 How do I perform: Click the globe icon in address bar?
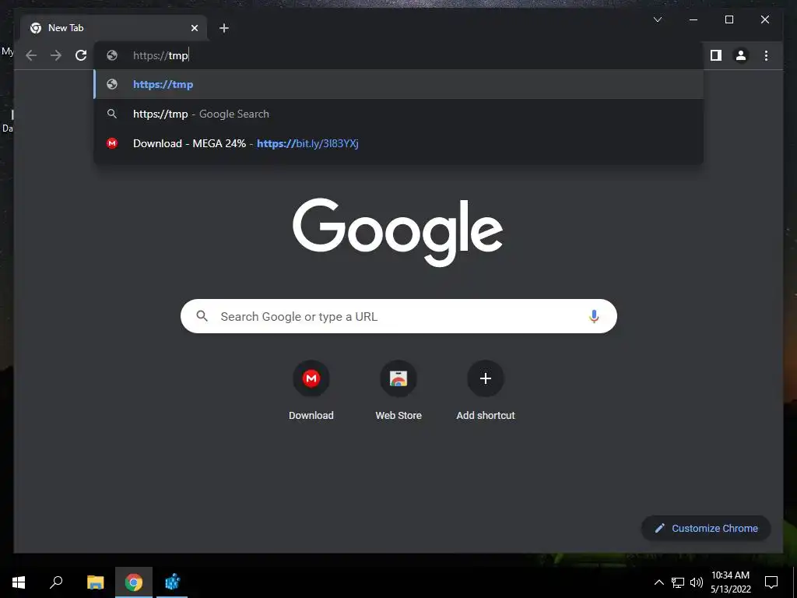[112, 55]
